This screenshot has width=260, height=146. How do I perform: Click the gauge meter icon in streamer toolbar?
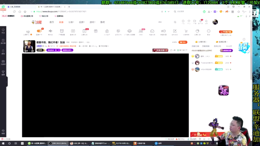152,31
